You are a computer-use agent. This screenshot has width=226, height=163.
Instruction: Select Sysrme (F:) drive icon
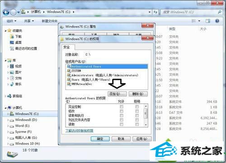pos(12,132)
